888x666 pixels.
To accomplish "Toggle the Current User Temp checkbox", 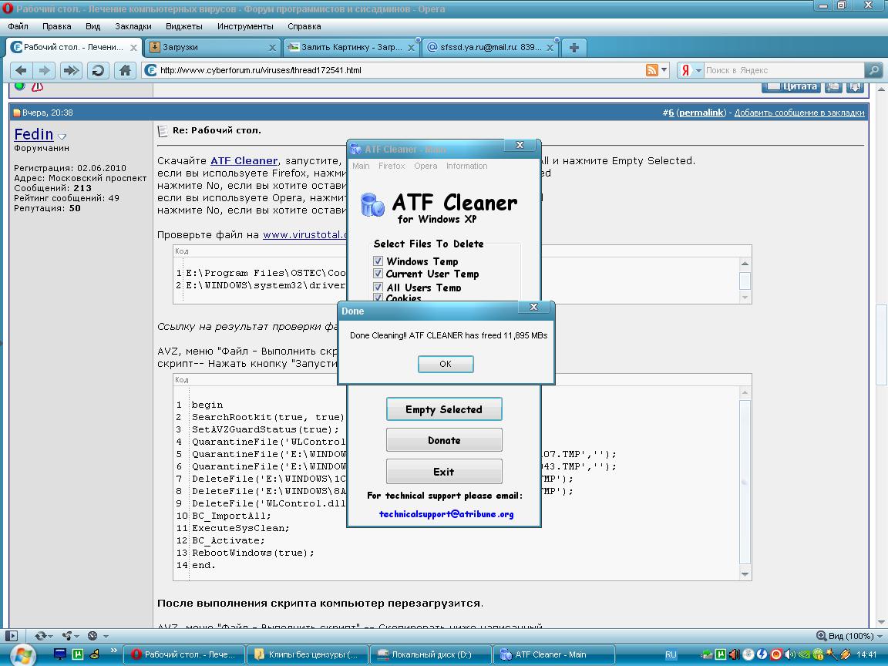I will 378,274.
